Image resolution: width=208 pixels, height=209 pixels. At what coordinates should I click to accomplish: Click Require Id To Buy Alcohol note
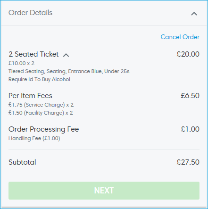coord(39,79)
